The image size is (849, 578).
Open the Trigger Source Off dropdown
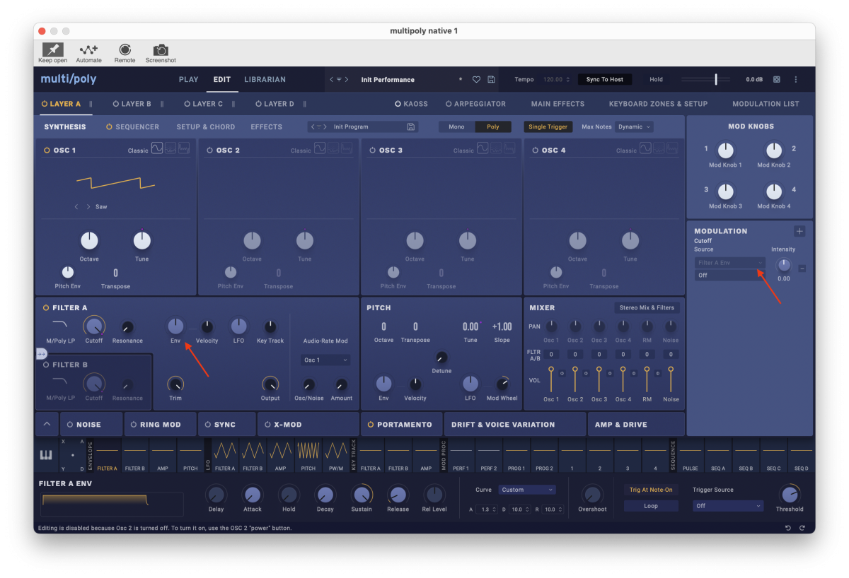tap(728, 506)
